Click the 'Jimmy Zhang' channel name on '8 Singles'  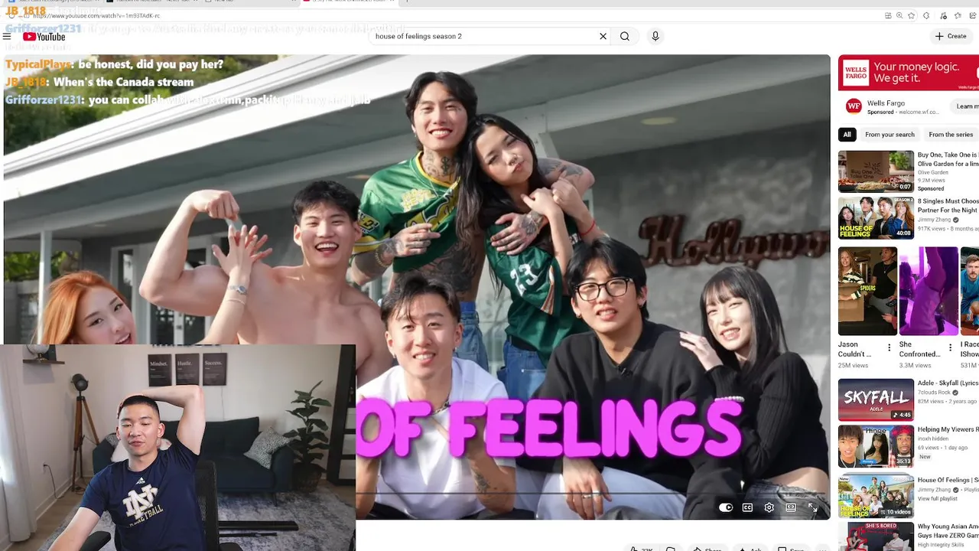(x=935, y=220)
